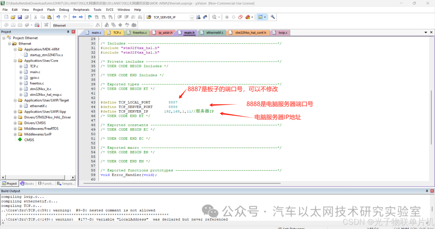Viewport: 435px width, 229px height.
Task: Switch to the lwip.c editor tab
Action: coord(280,33)
